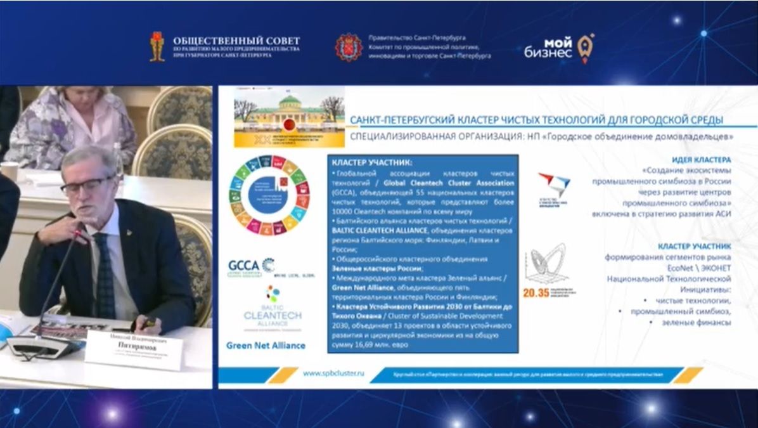Viewport: 758px width, 428px height.
Task: Click the сумму 16,69 млн. евро line
Action: pos(370,344)
